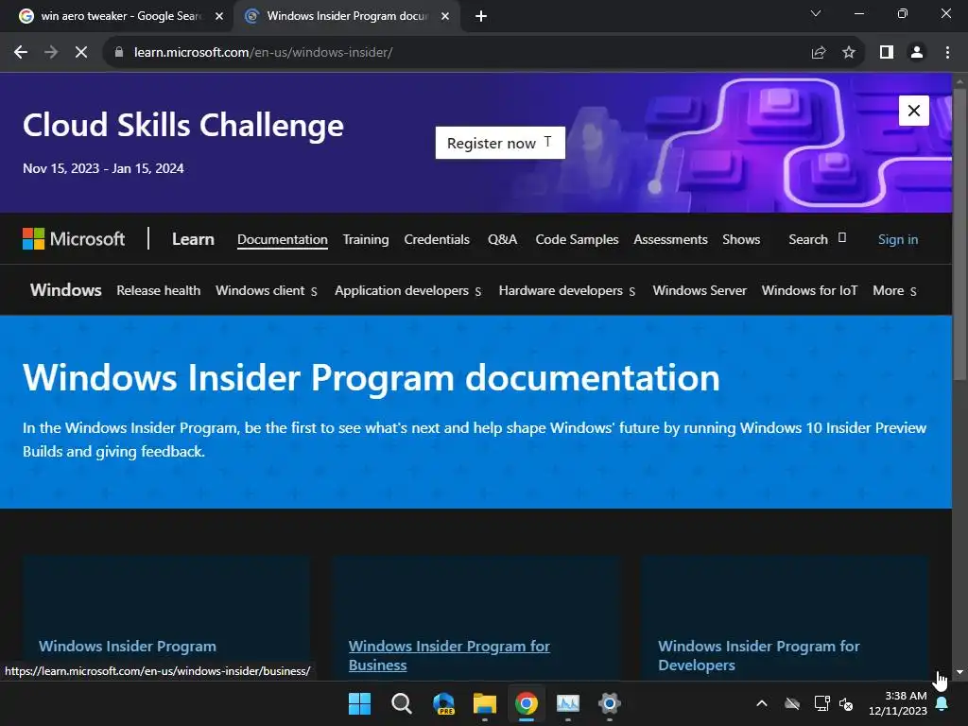Open the Q&A menu item
Image resolution: width=968 pixels, height=726 pixels.
502,239
